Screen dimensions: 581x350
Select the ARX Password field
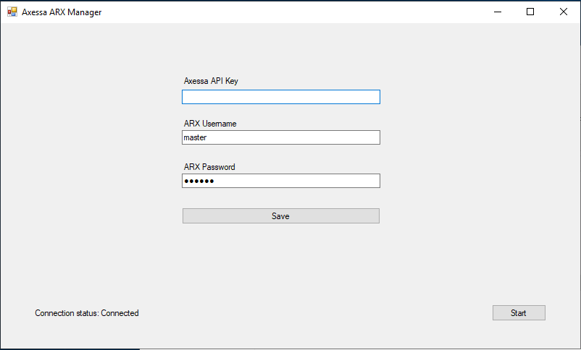click(x=281, y=181)
